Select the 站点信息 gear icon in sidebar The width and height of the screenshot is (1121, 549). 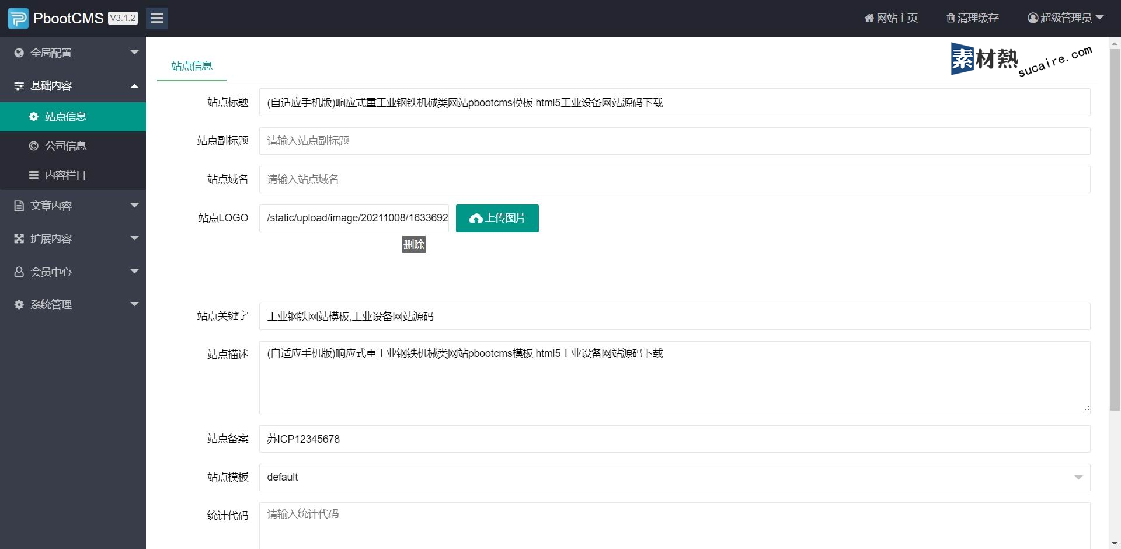(34, 117)
